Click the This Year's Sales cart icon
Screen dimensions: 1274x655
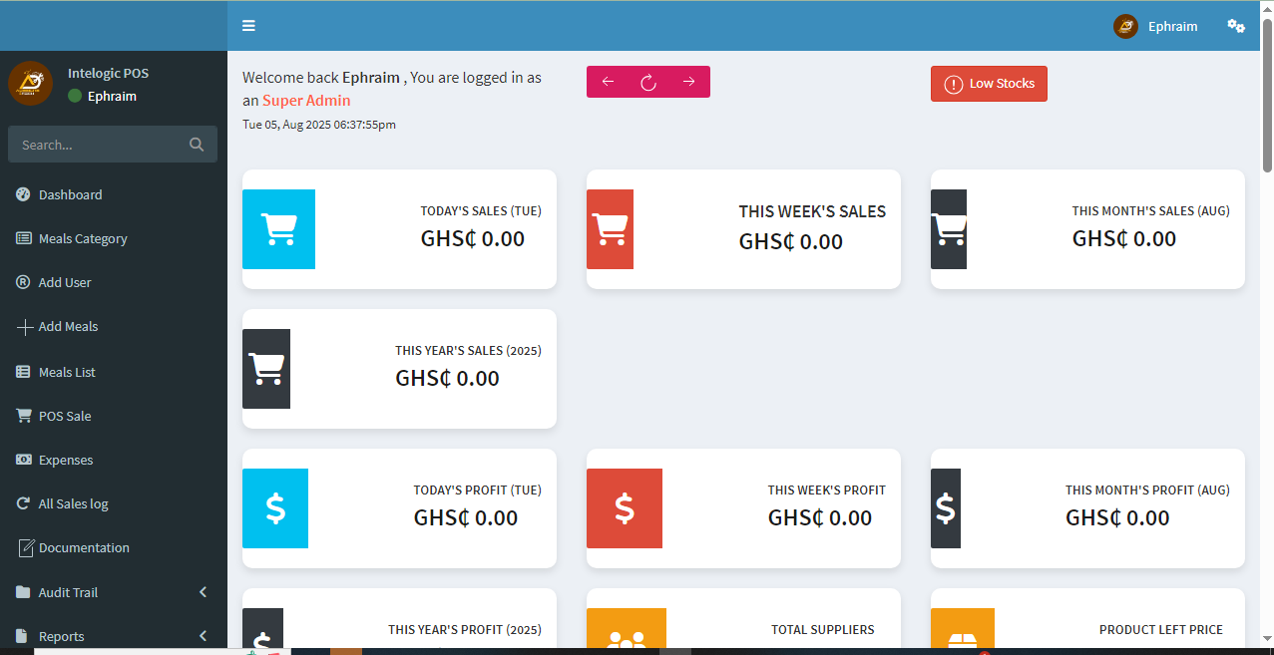(266, 369)
